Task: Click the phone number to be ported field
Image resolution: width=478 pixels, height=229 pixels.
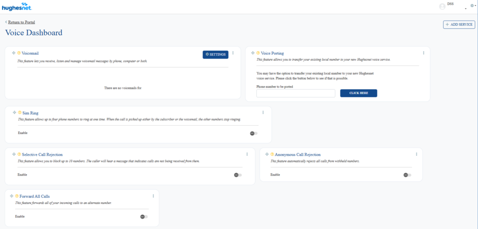Action: 295,93
